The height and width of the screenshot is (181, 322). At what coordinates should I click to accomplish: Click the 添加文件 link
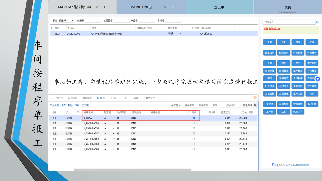tap(54, 105)
